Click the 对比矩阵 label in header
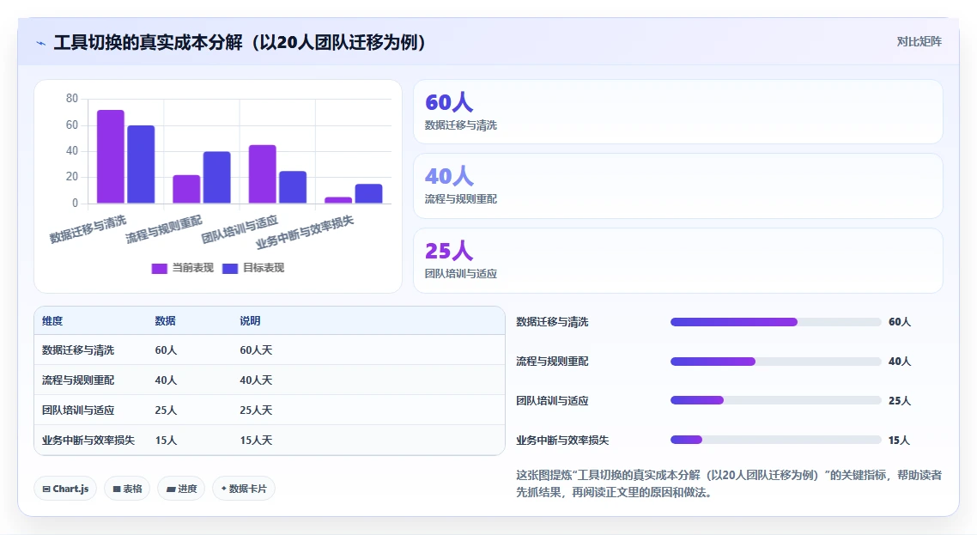The width and height of the screenshot is (977, 535). (919, 42)
